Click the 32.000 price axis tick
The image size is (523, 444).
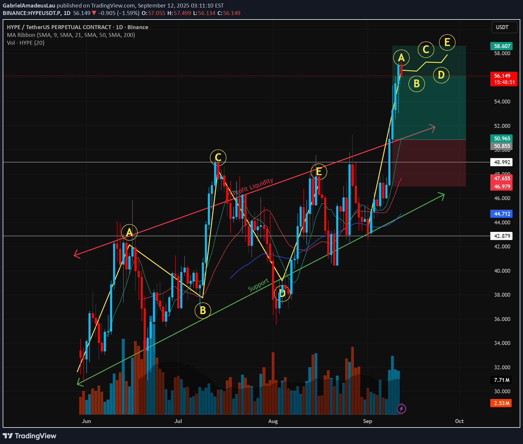coord(502,367)
